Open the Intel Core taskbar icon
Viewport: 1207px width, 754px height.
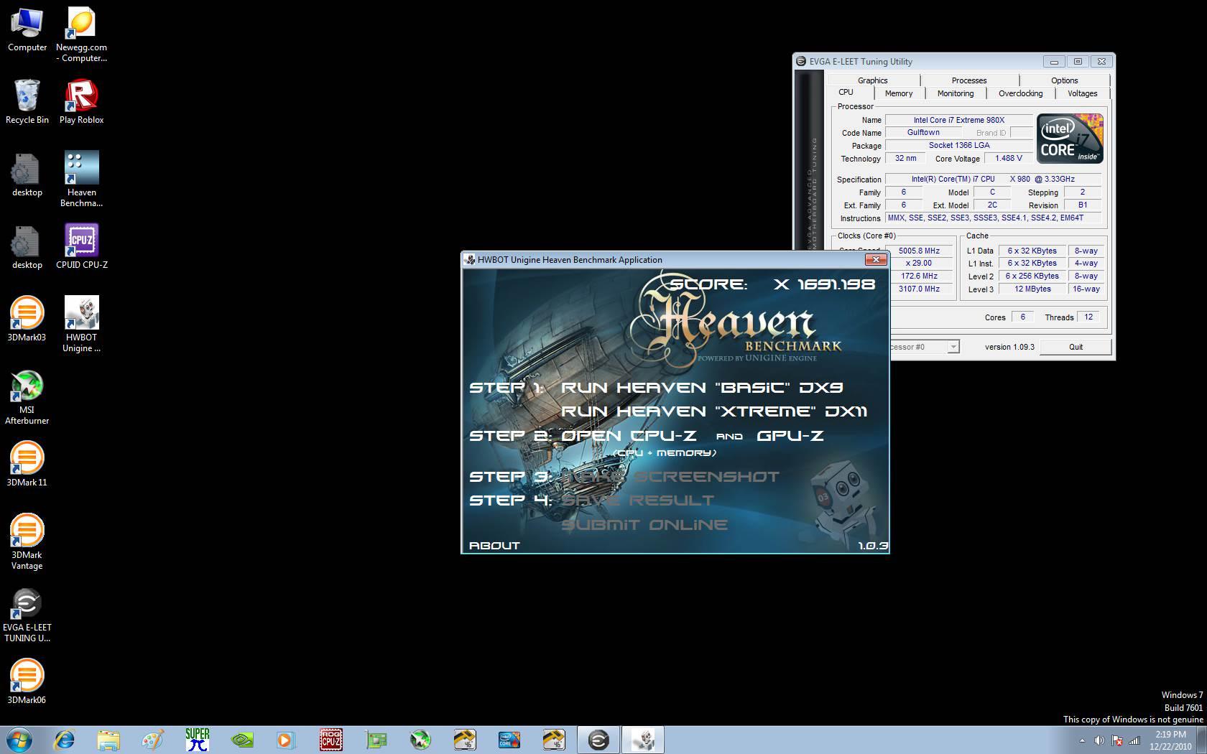(509, 740)
